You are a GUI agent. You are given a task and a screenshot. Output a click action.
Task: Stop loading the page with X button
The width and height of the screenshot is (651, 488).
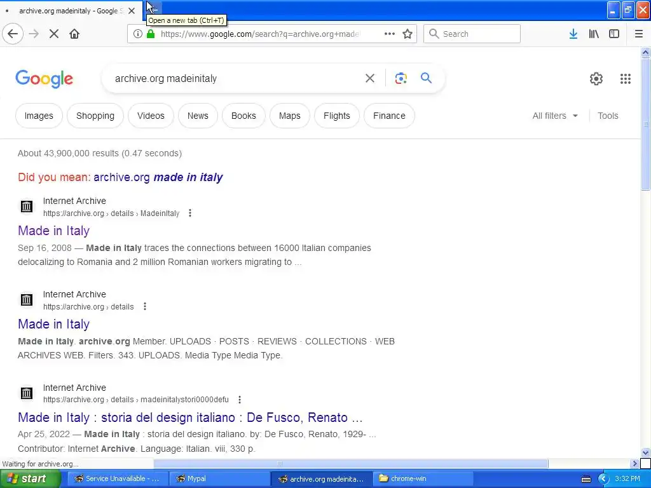[54, 34]
